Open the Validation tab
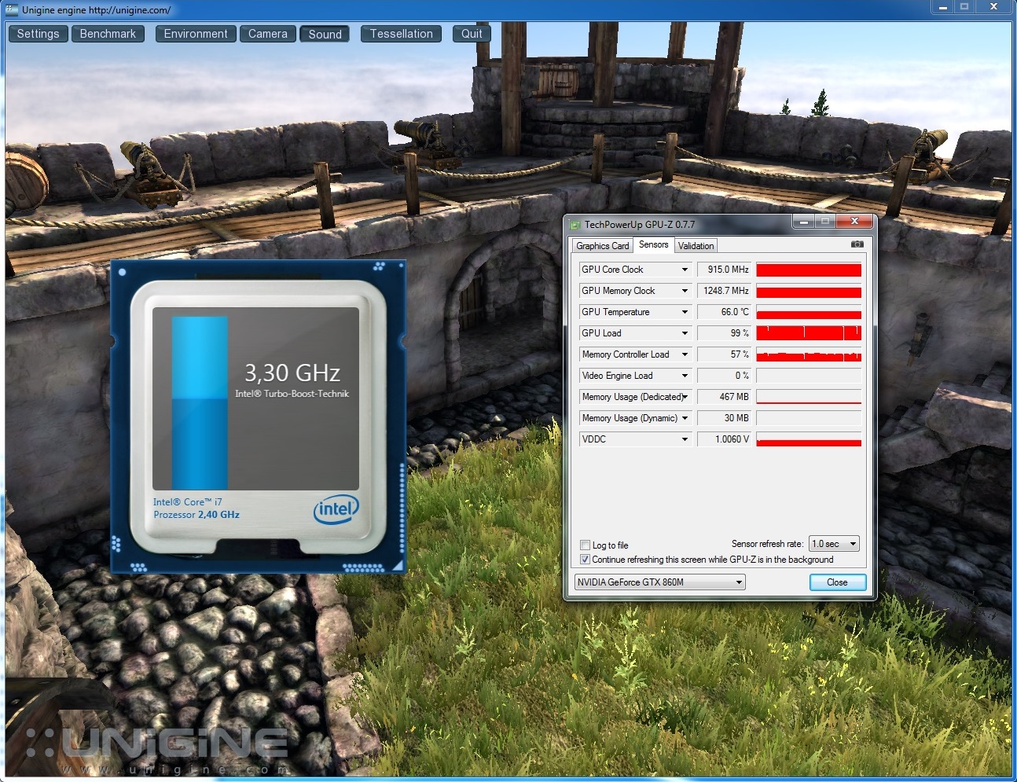Viewport: 1017px width, 782px height. pos(696,246)
